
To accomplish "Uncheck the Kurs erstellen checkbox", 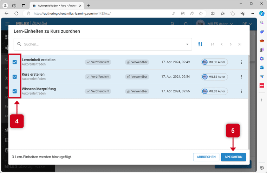I will click(x=15, y=77).
